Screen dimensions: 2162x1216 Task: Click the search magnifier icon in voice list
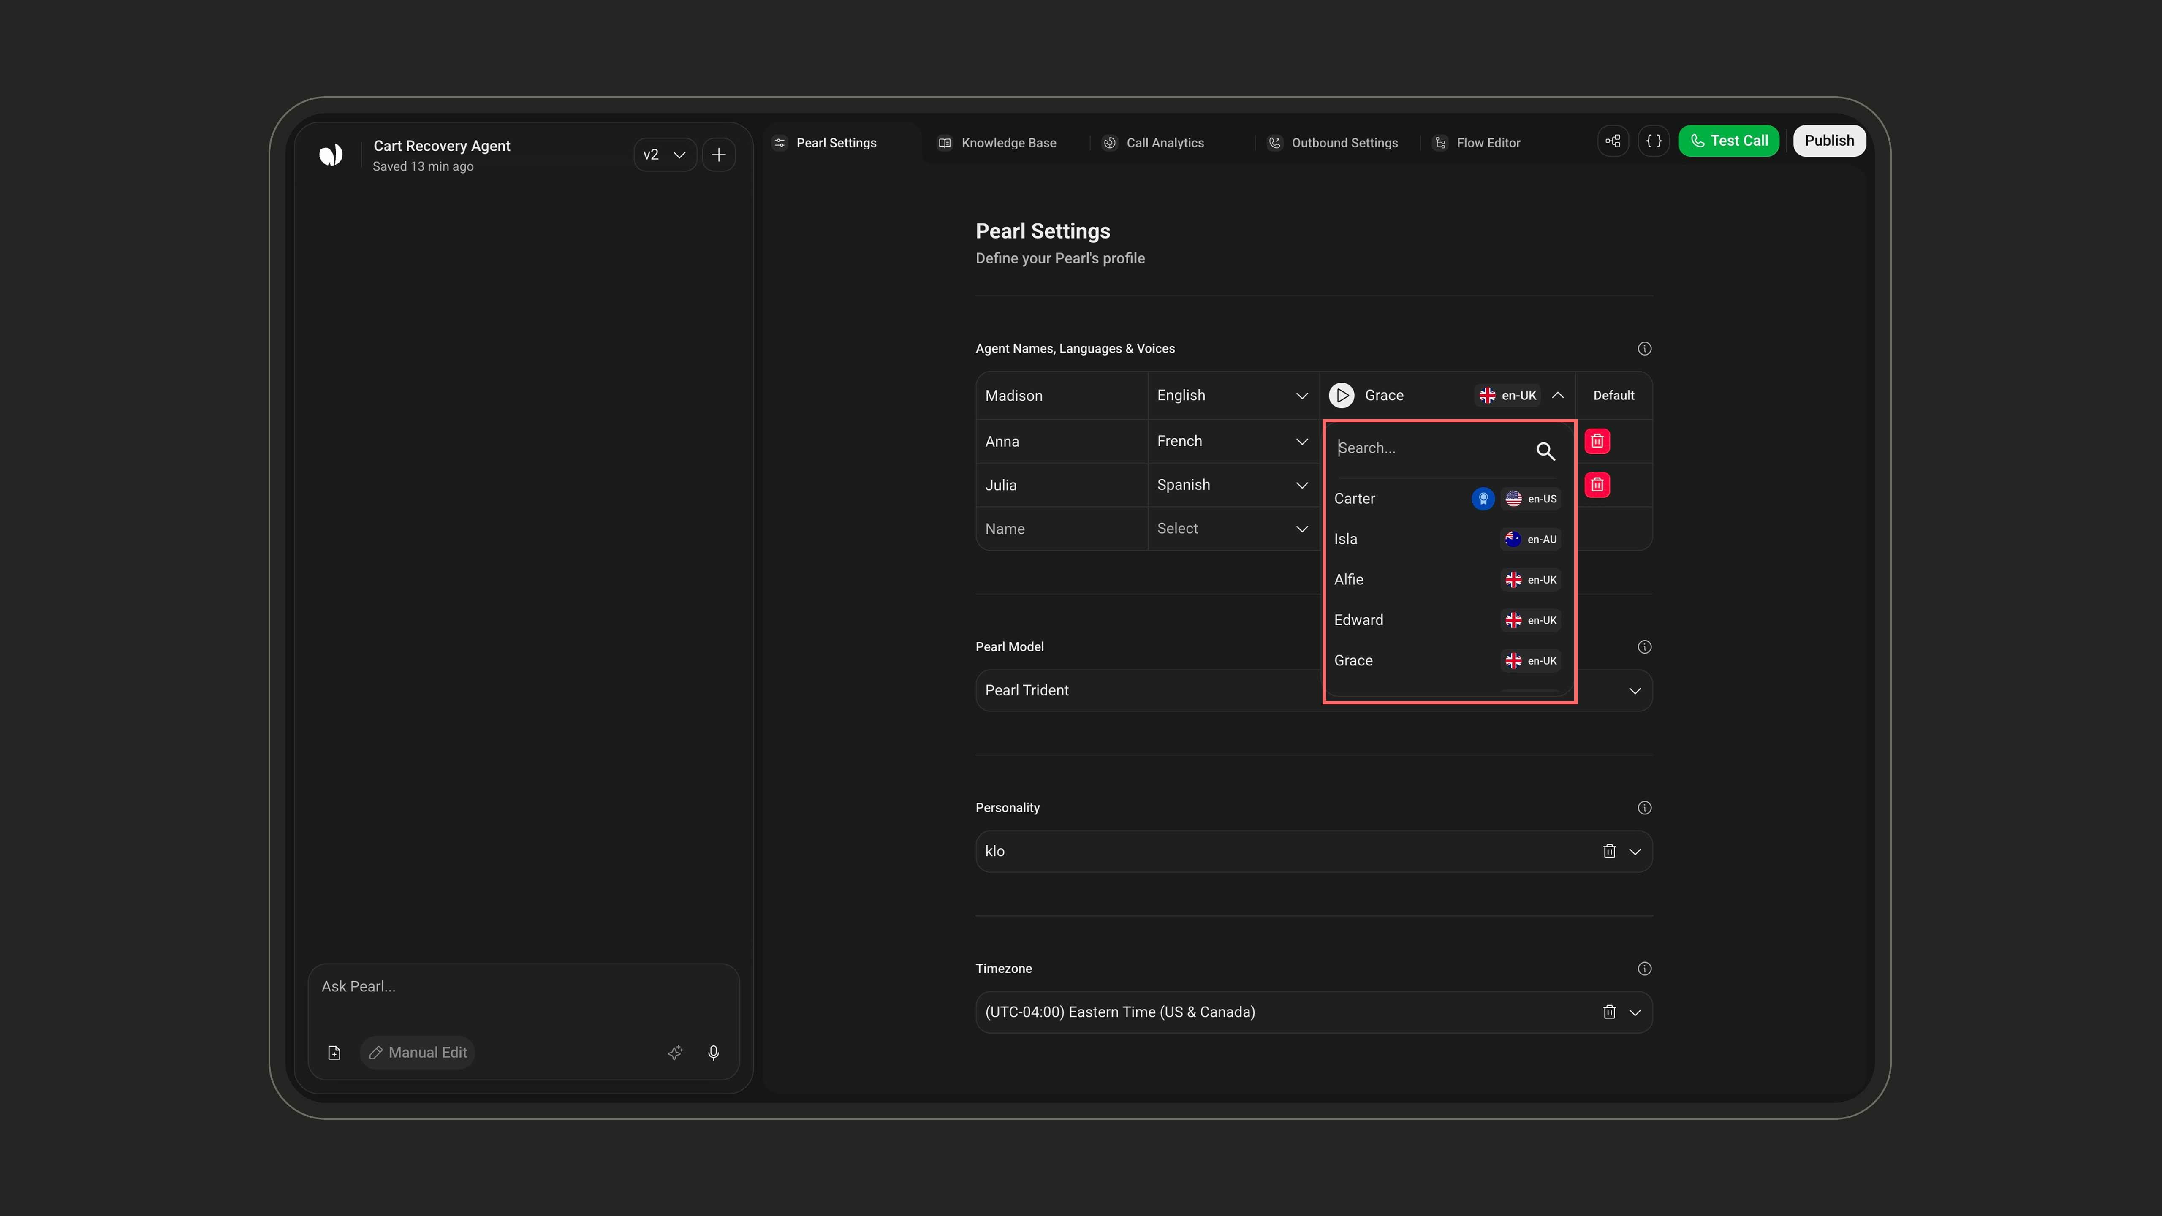[1545, 451]
